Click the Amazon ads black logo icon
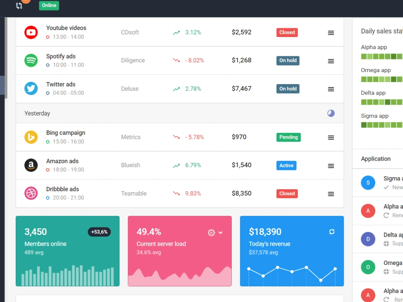This screenshot has height=302, width=403. click(31, 165)
